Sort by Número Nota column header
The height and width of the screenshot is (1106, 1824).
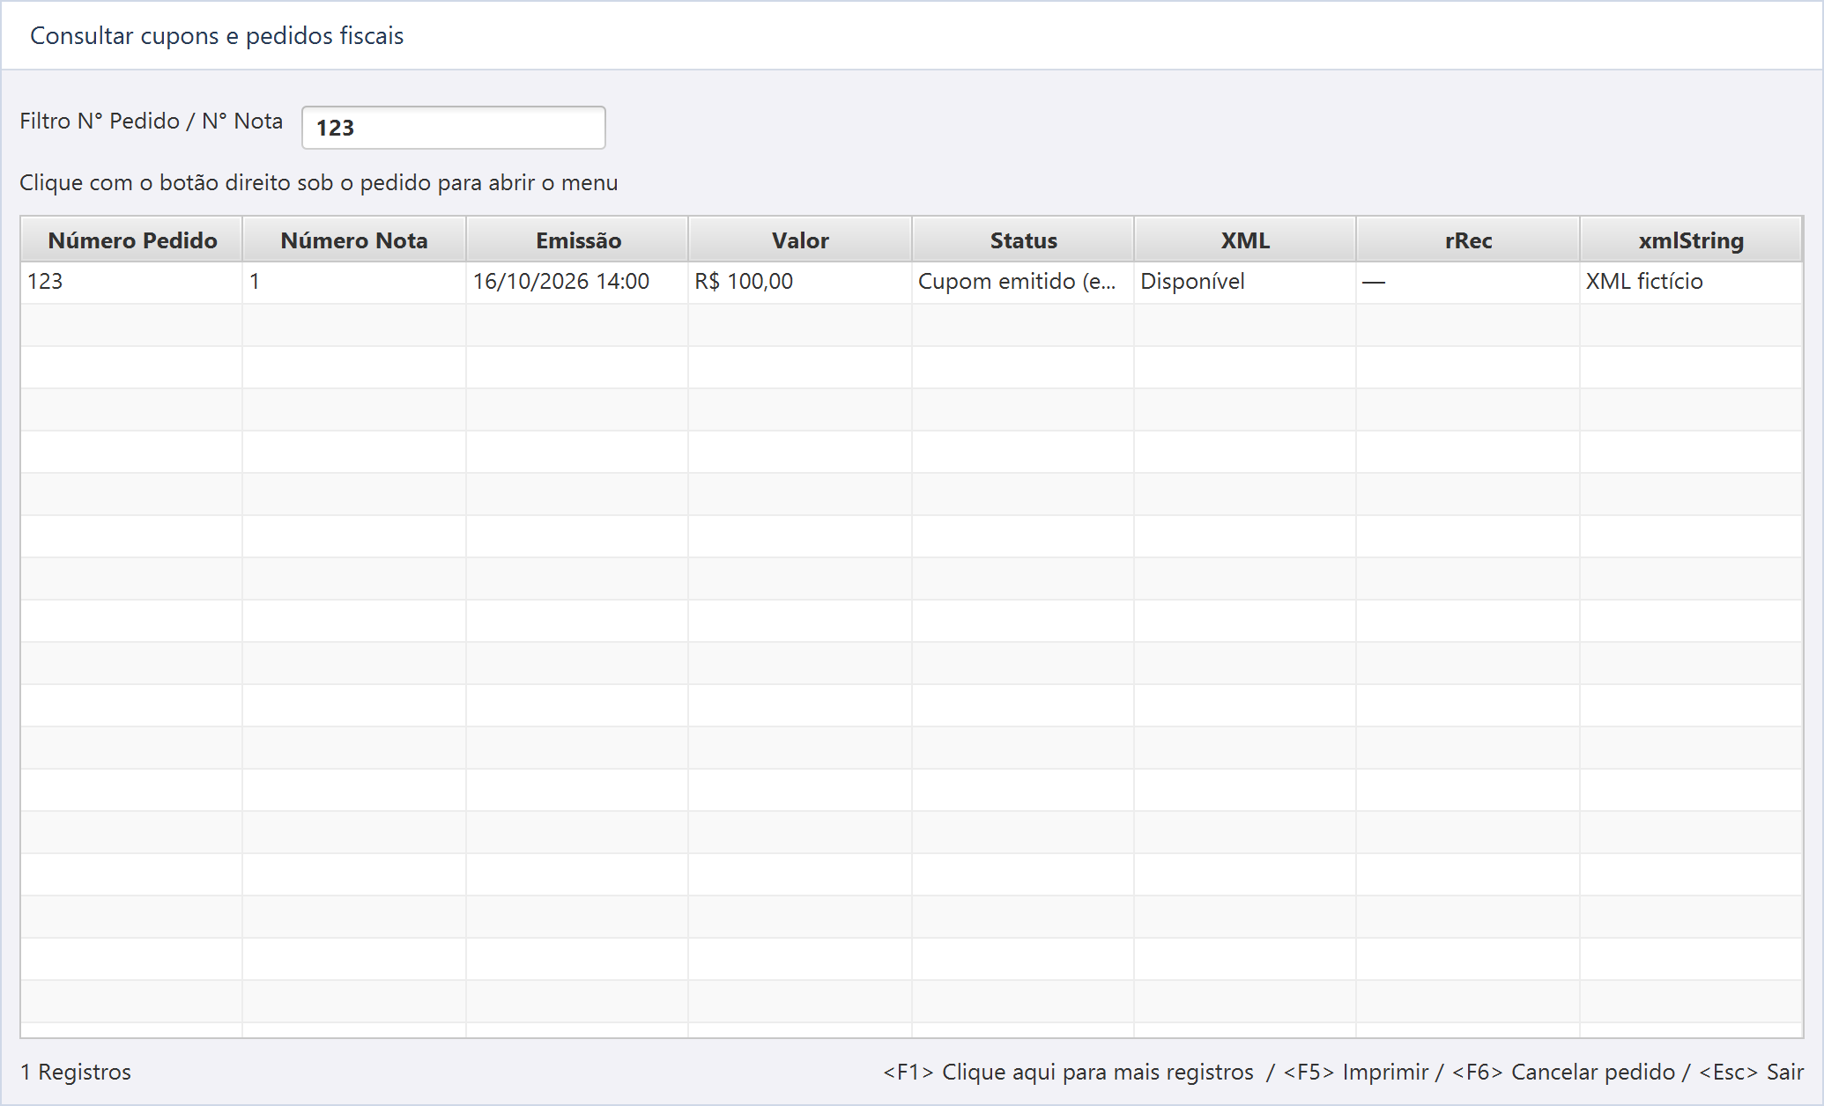[x=354, y=240]
